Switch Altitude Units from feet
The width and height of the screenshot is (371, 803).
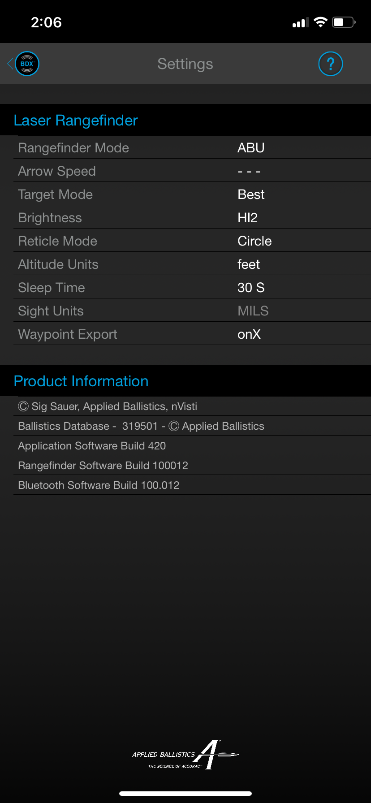click(249, 264)
